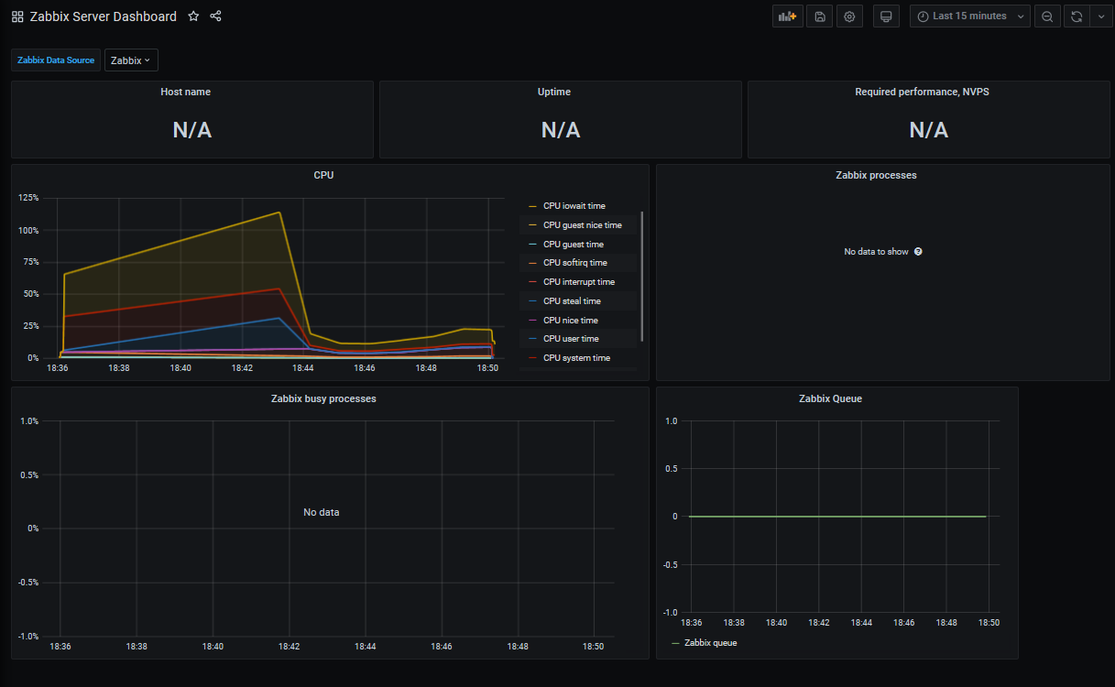
Task: Zoom out the time range
Action: coord(1047,16)
